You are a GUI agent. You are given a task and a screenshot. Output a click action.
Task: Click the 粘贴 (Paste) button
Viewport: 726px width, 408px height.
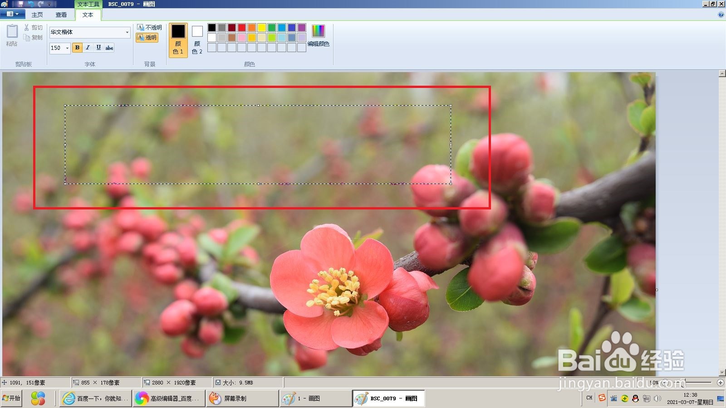[x=12, y=35]
